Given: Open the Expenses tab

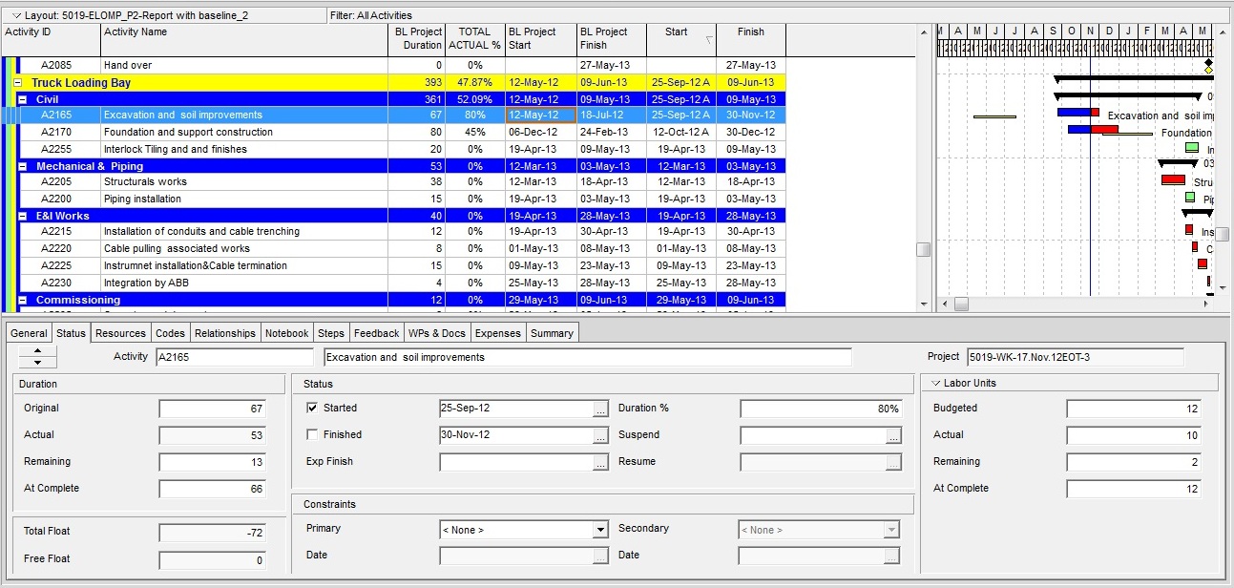Looking at the screenshot, I should tap(498, 333).
